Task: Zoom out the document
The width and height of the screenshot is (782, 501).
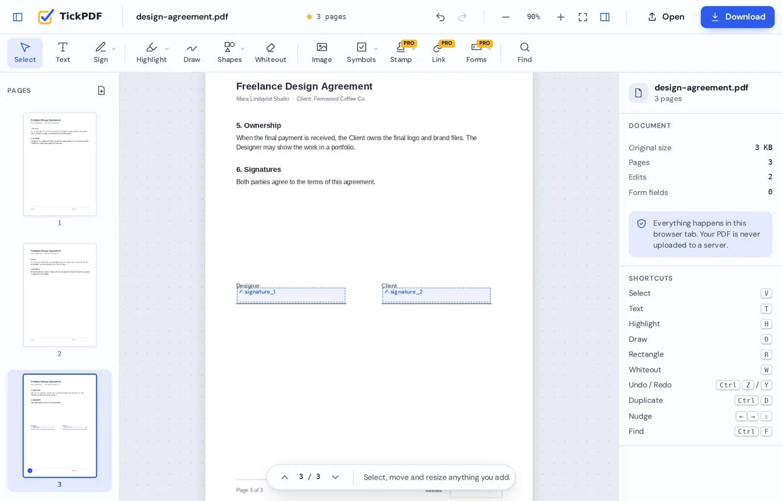Action: [506, 17]
